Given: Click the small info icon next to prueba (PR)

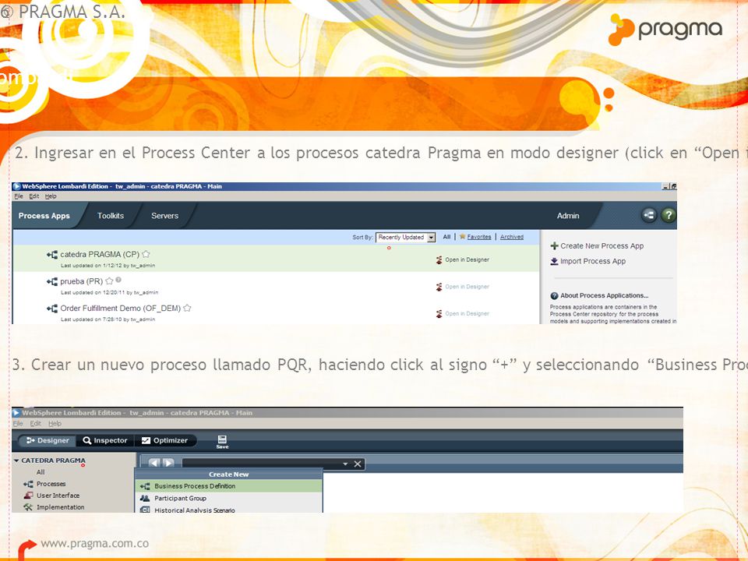Looking at the screenshot, I should tap(118, 280).
